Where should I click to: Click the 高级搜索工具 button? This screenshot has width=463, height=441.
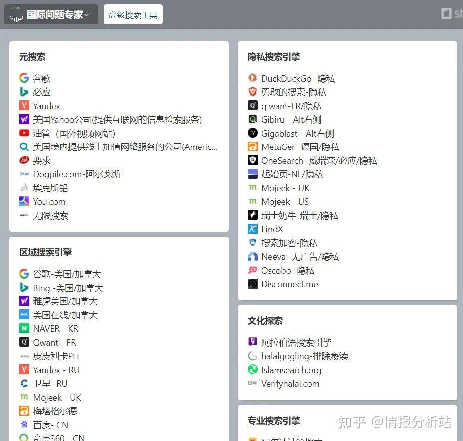pos(133,14)
